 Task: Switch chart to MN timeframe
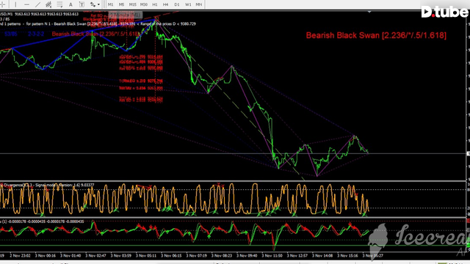(199, 4)
